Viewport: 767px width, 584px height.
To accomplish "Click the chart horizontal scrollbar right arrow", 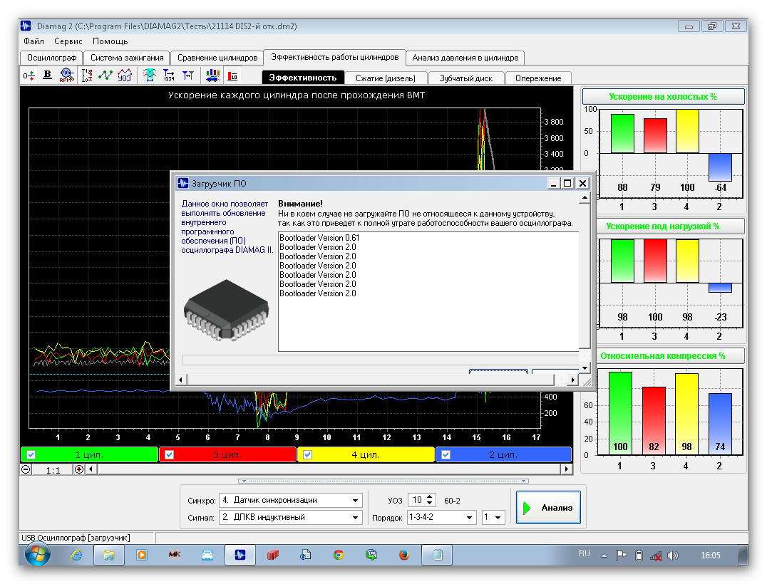I will [x=567, y=469].
